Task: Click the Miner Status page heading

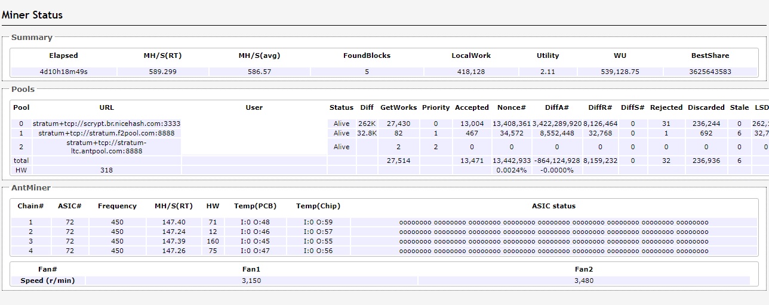Action: point(32,15)
